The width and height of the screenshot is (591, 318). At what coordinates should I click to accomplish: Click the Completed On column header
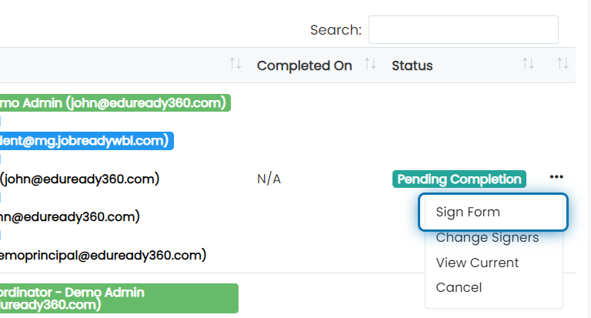click(x=305, y=65)
